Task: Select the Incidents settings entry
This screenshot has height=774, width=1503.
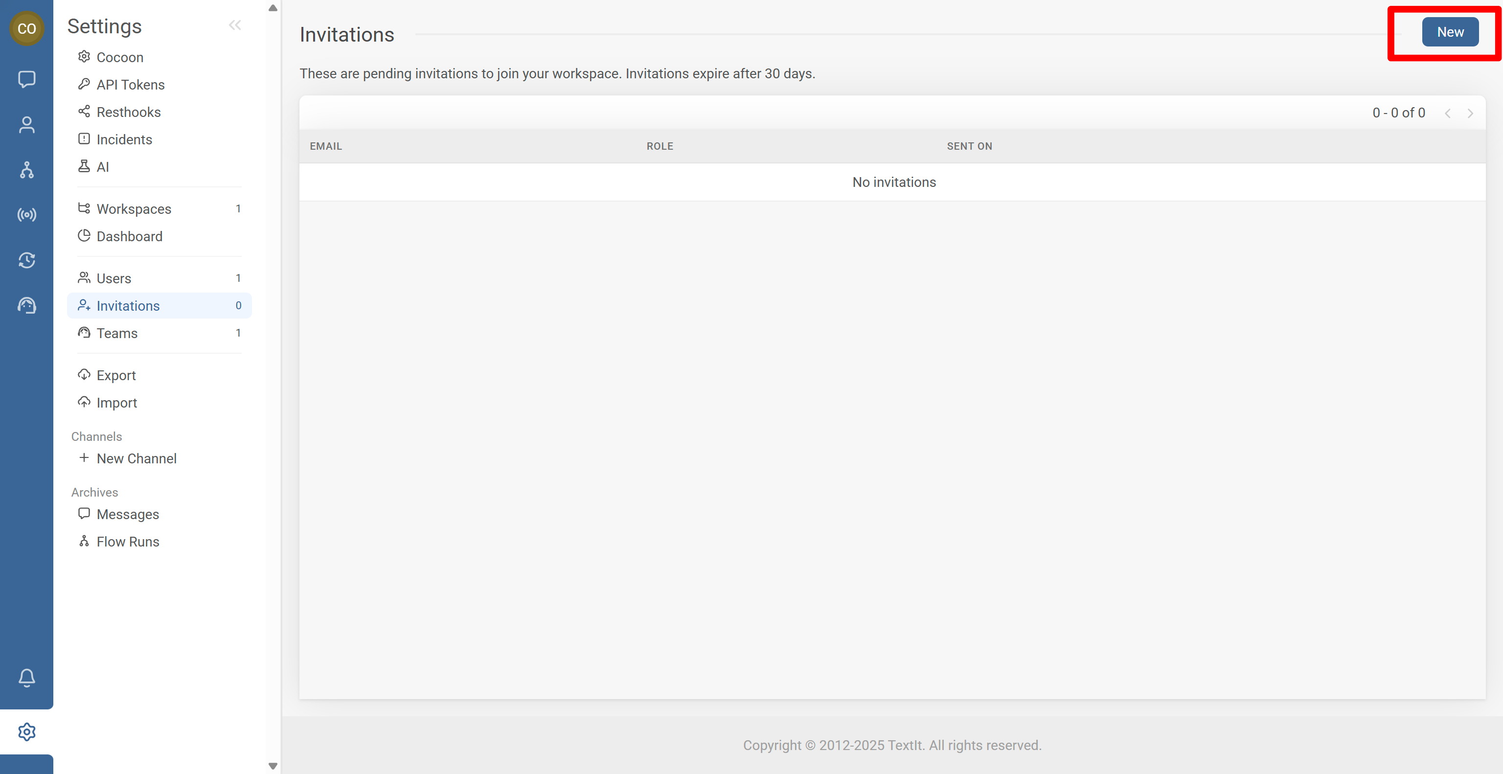Action: tap(123, 139)
